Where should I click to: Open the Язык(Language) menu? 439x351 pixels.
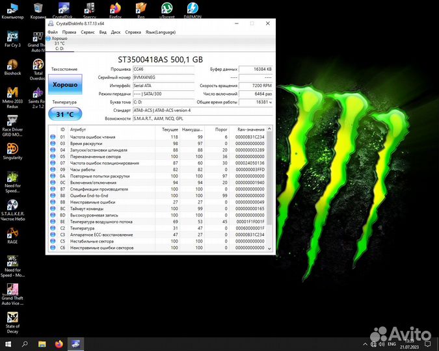(x=159, y=32)
